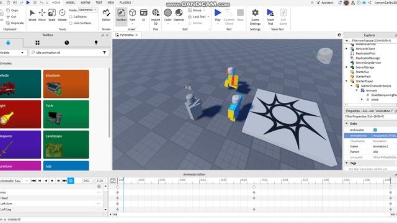Choose the Scale tool
The height and width of the screenshot is (223, 397).
pos(52,15)
